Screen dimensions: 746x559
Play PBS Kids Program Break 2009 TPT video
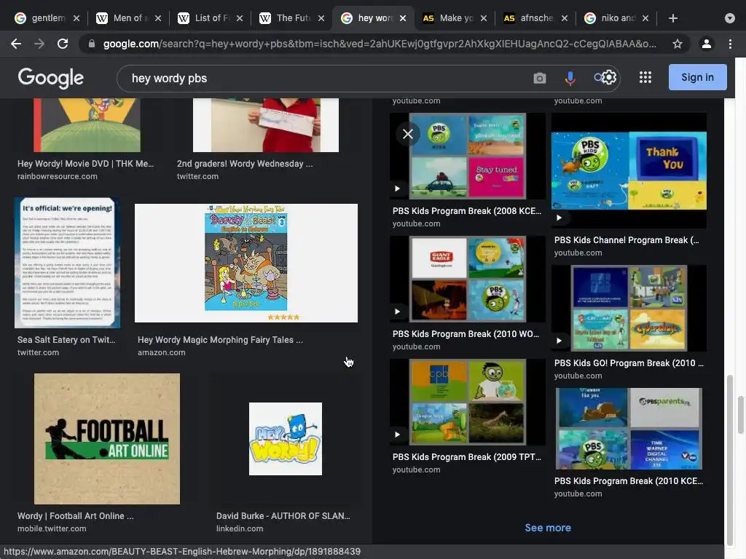pyautogui.click(x=397, y=435)
